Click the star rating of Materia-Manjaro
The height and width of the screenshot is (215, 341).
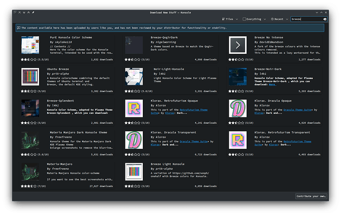pos(29,186)
